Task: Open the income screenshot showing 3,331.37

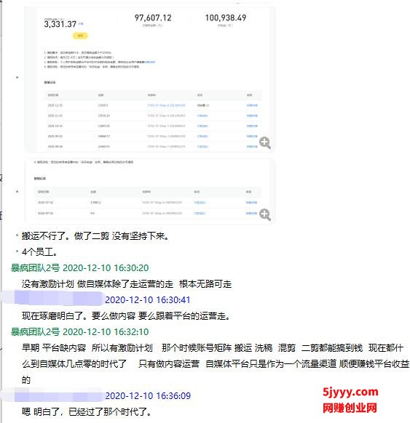Action: pos(150,80)
